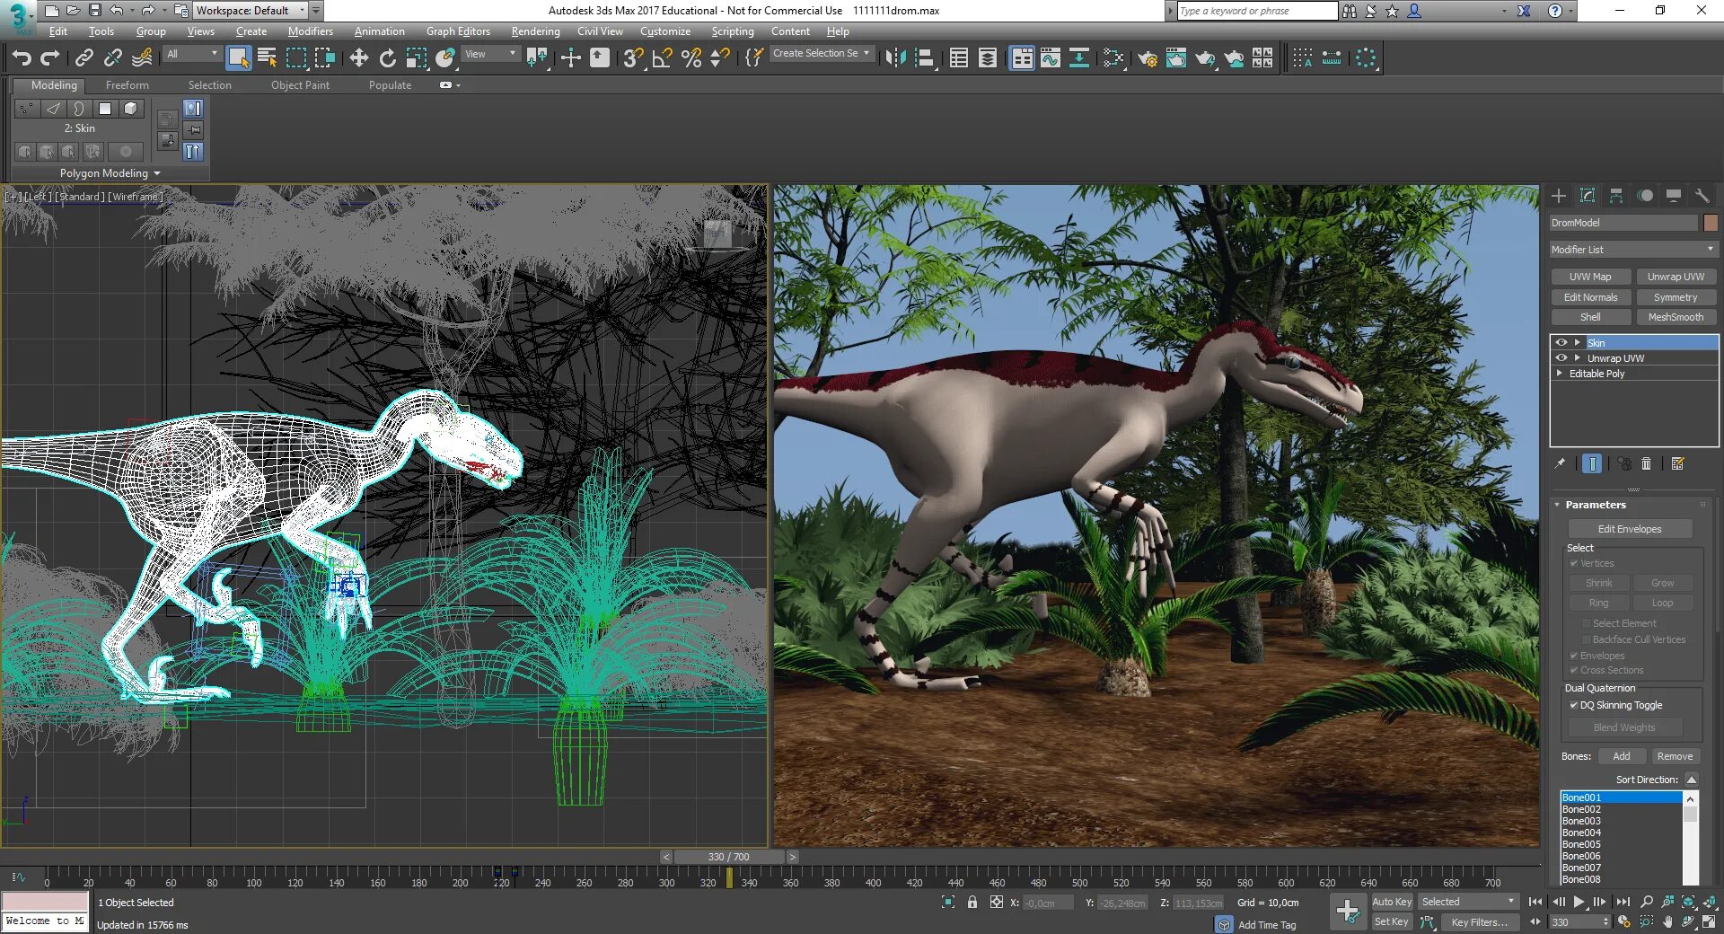This screenshot has height=934, width=1724.
Task: Select the Rotate transform tool
Action: (387, 58)
